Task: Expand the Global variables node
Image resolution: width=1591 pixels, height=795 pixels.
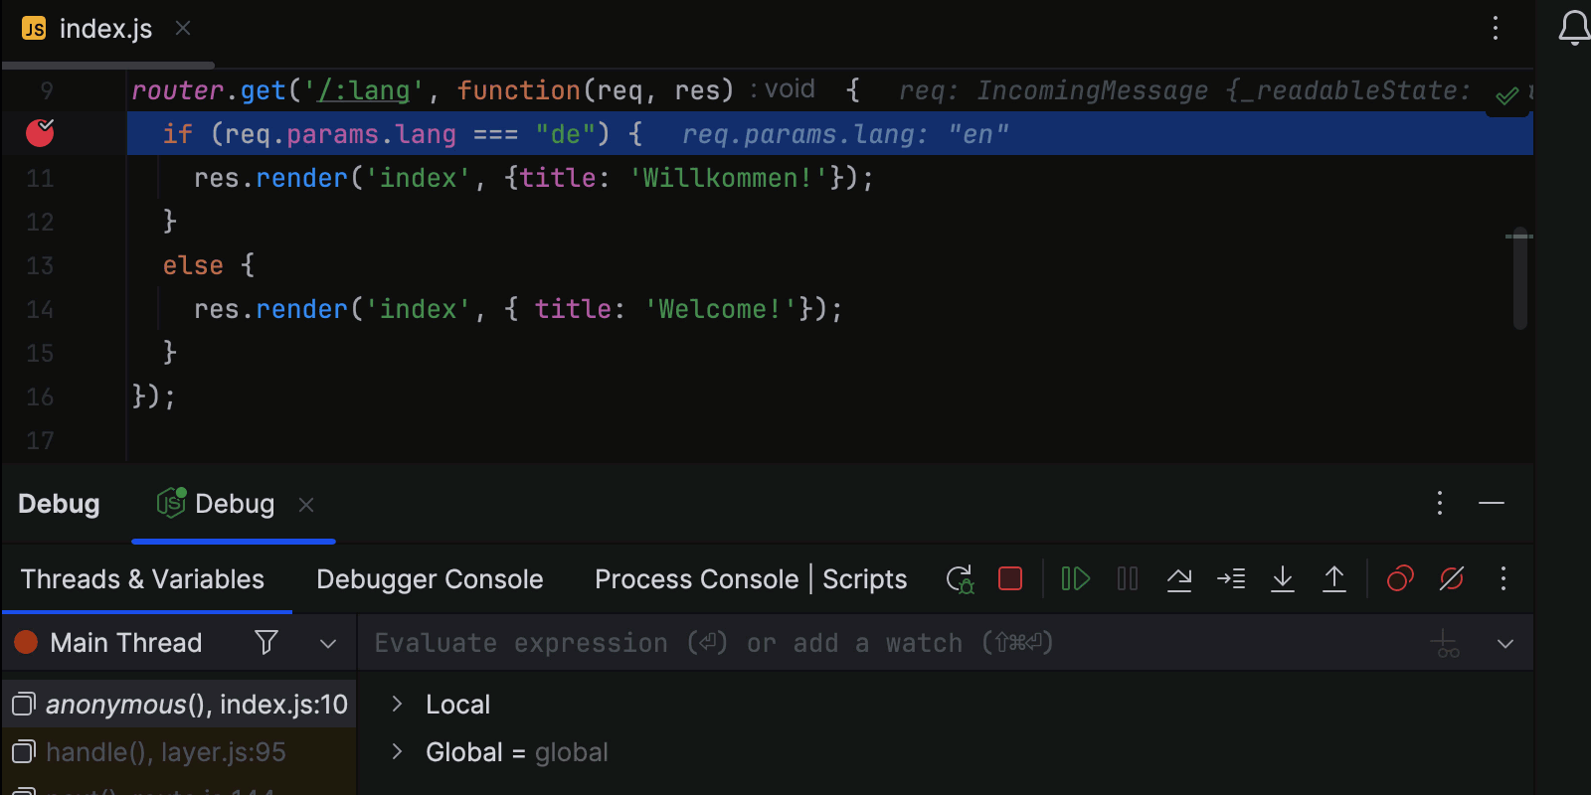Action: pyautogui.click(x=397, y=751)
